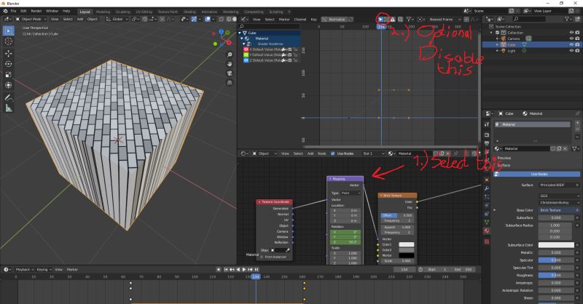Click the Outliner filter funnel icon
The image size is (583, 304).
point(568,19)
